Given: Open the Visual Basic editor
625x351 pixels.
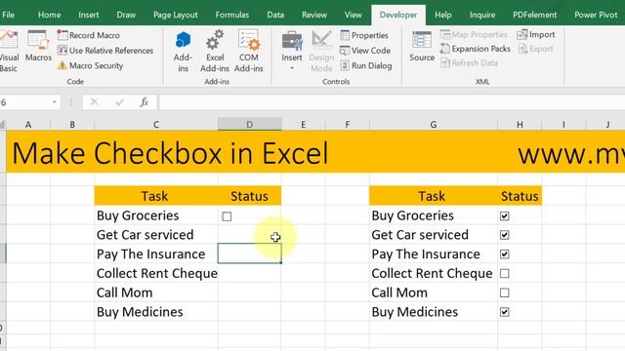Looking at the screenshot, I should 9,51.
